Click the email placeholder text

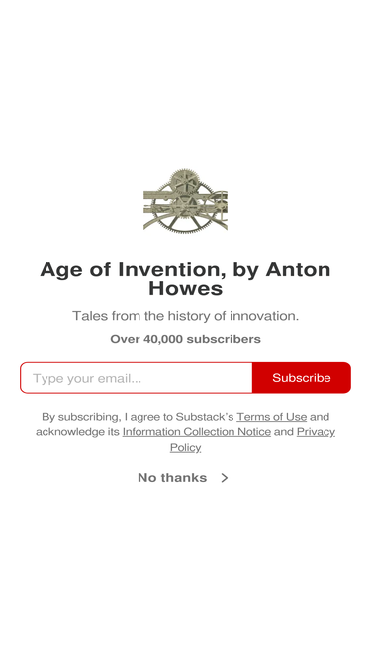pyautogui.click(x=87, y=378)
